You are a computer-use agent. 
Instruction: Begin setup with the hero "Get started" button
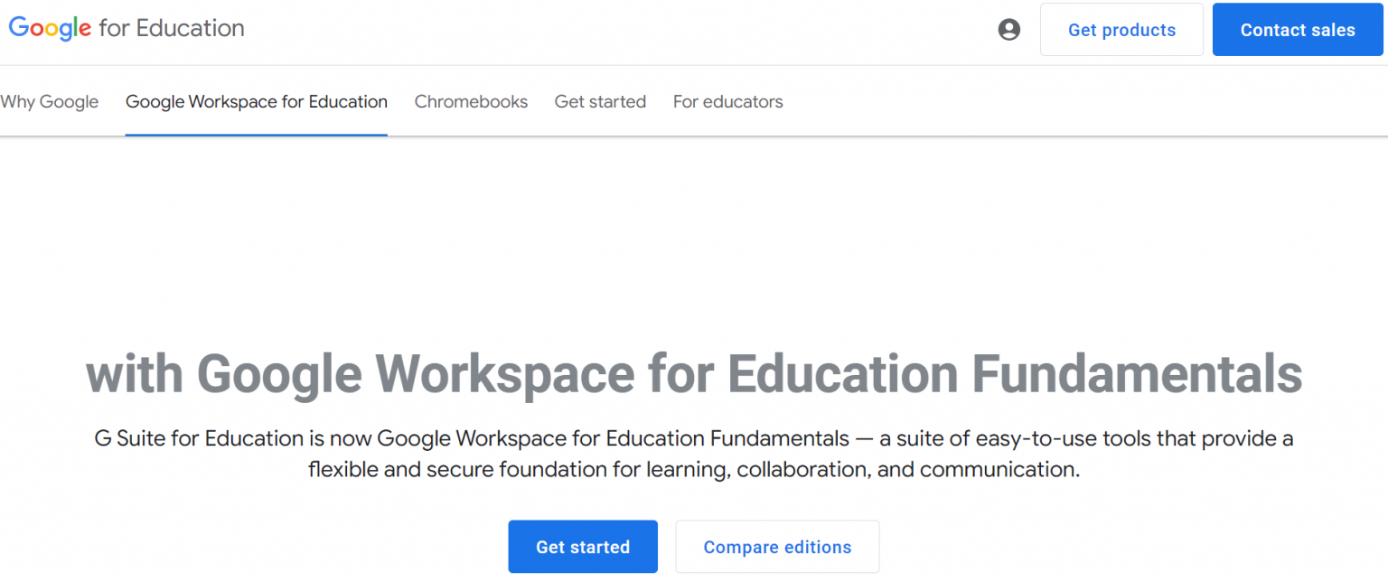coord(583,547)
